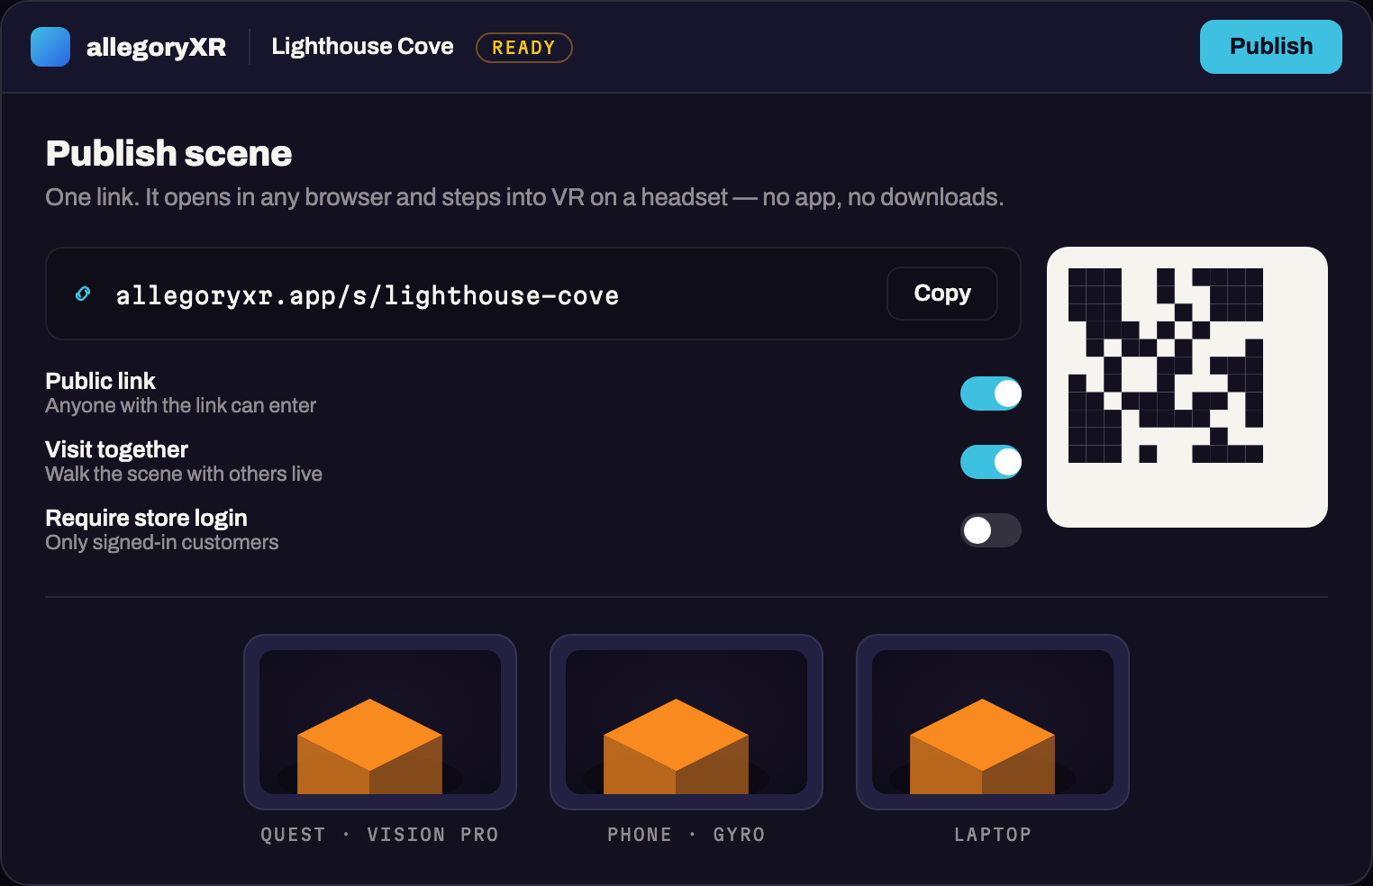The height and width of the screenshot is (886, 1373).
Task: Enable the Require store login toggle
Action: click(x=991, y=530)
